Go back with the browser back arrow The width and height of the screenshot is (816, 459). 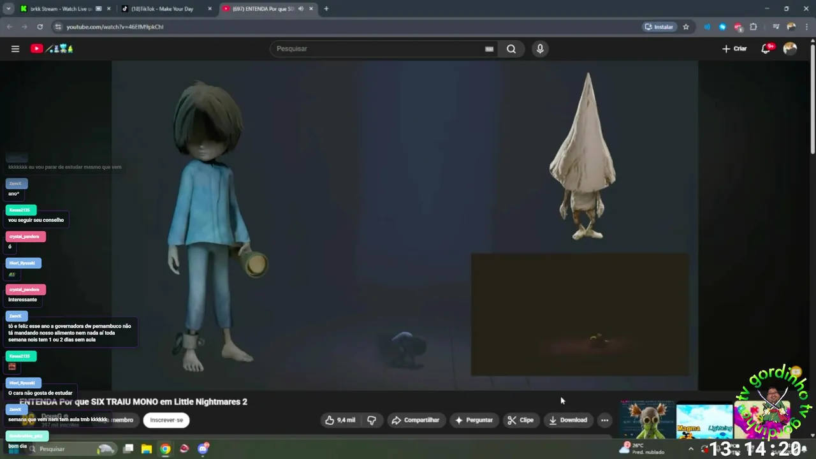click(9, 27)
